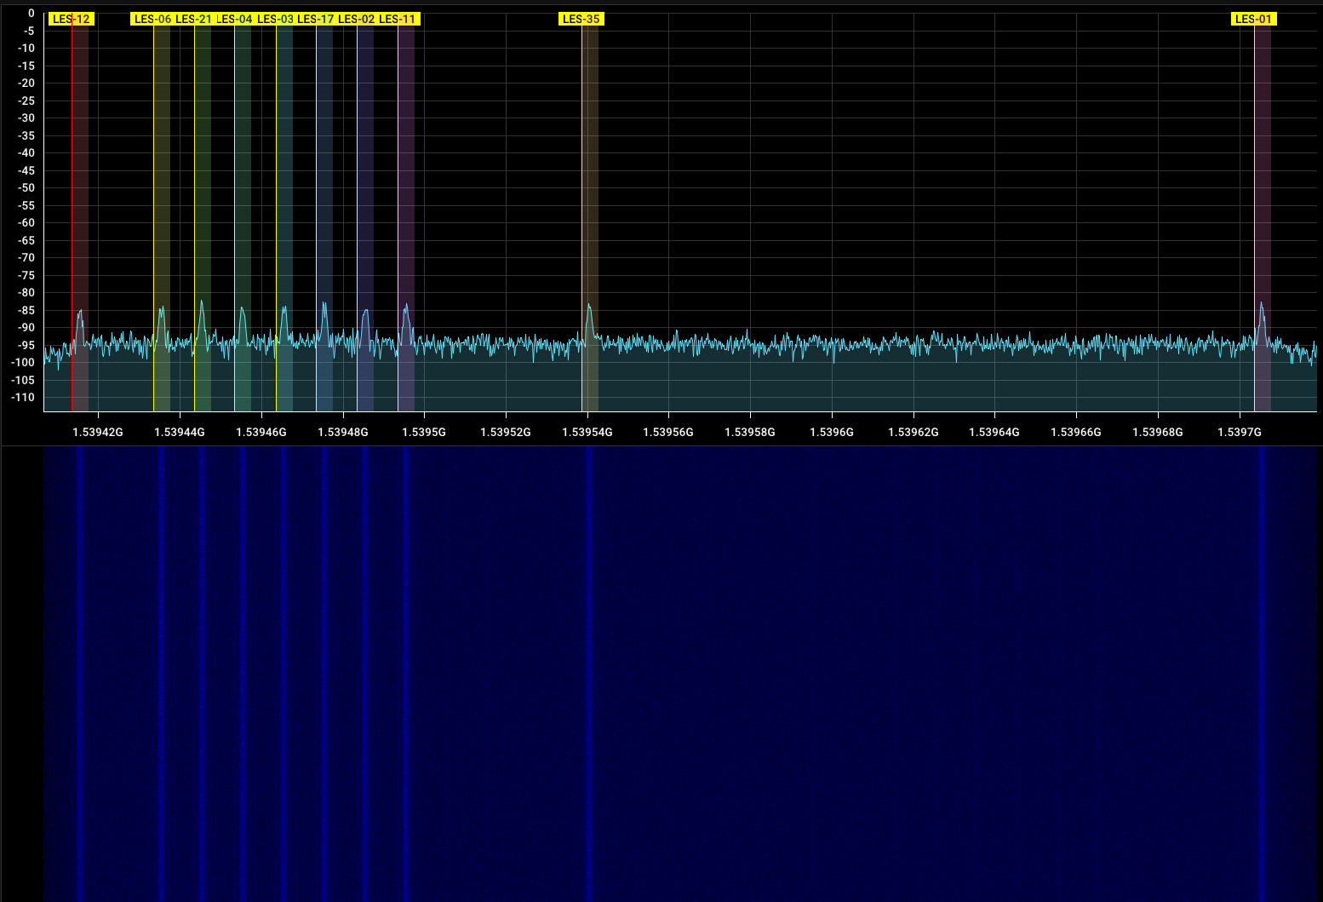Click the 1.53956G frequency axis label
This screenshot has height=902, width=1323.
pos(668,432)
